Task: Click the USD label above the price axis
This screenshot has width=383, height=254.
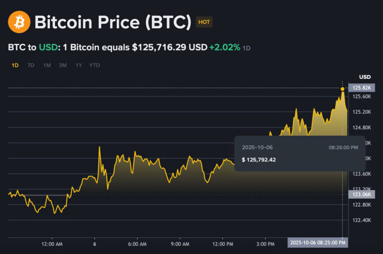Action: 365,77
